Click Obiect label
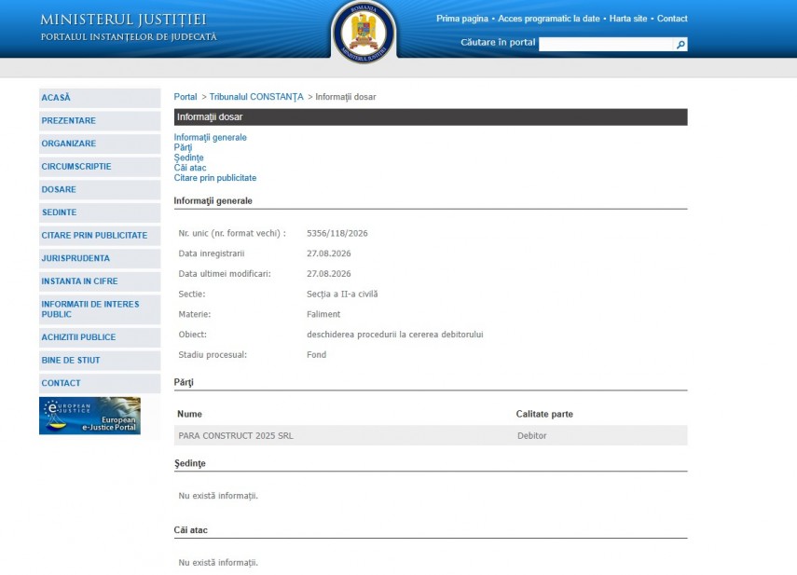Viewport: 797px width, 575px height. 192,335
